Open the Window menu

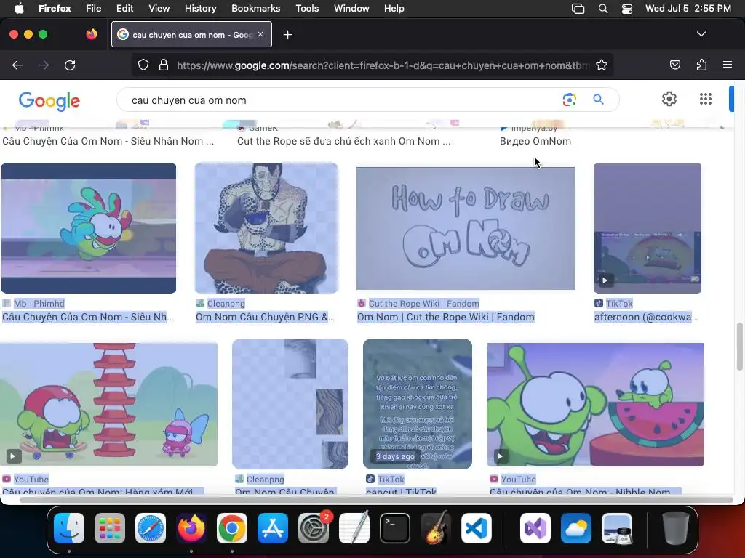pyautogui.click(x=351, y=8)
